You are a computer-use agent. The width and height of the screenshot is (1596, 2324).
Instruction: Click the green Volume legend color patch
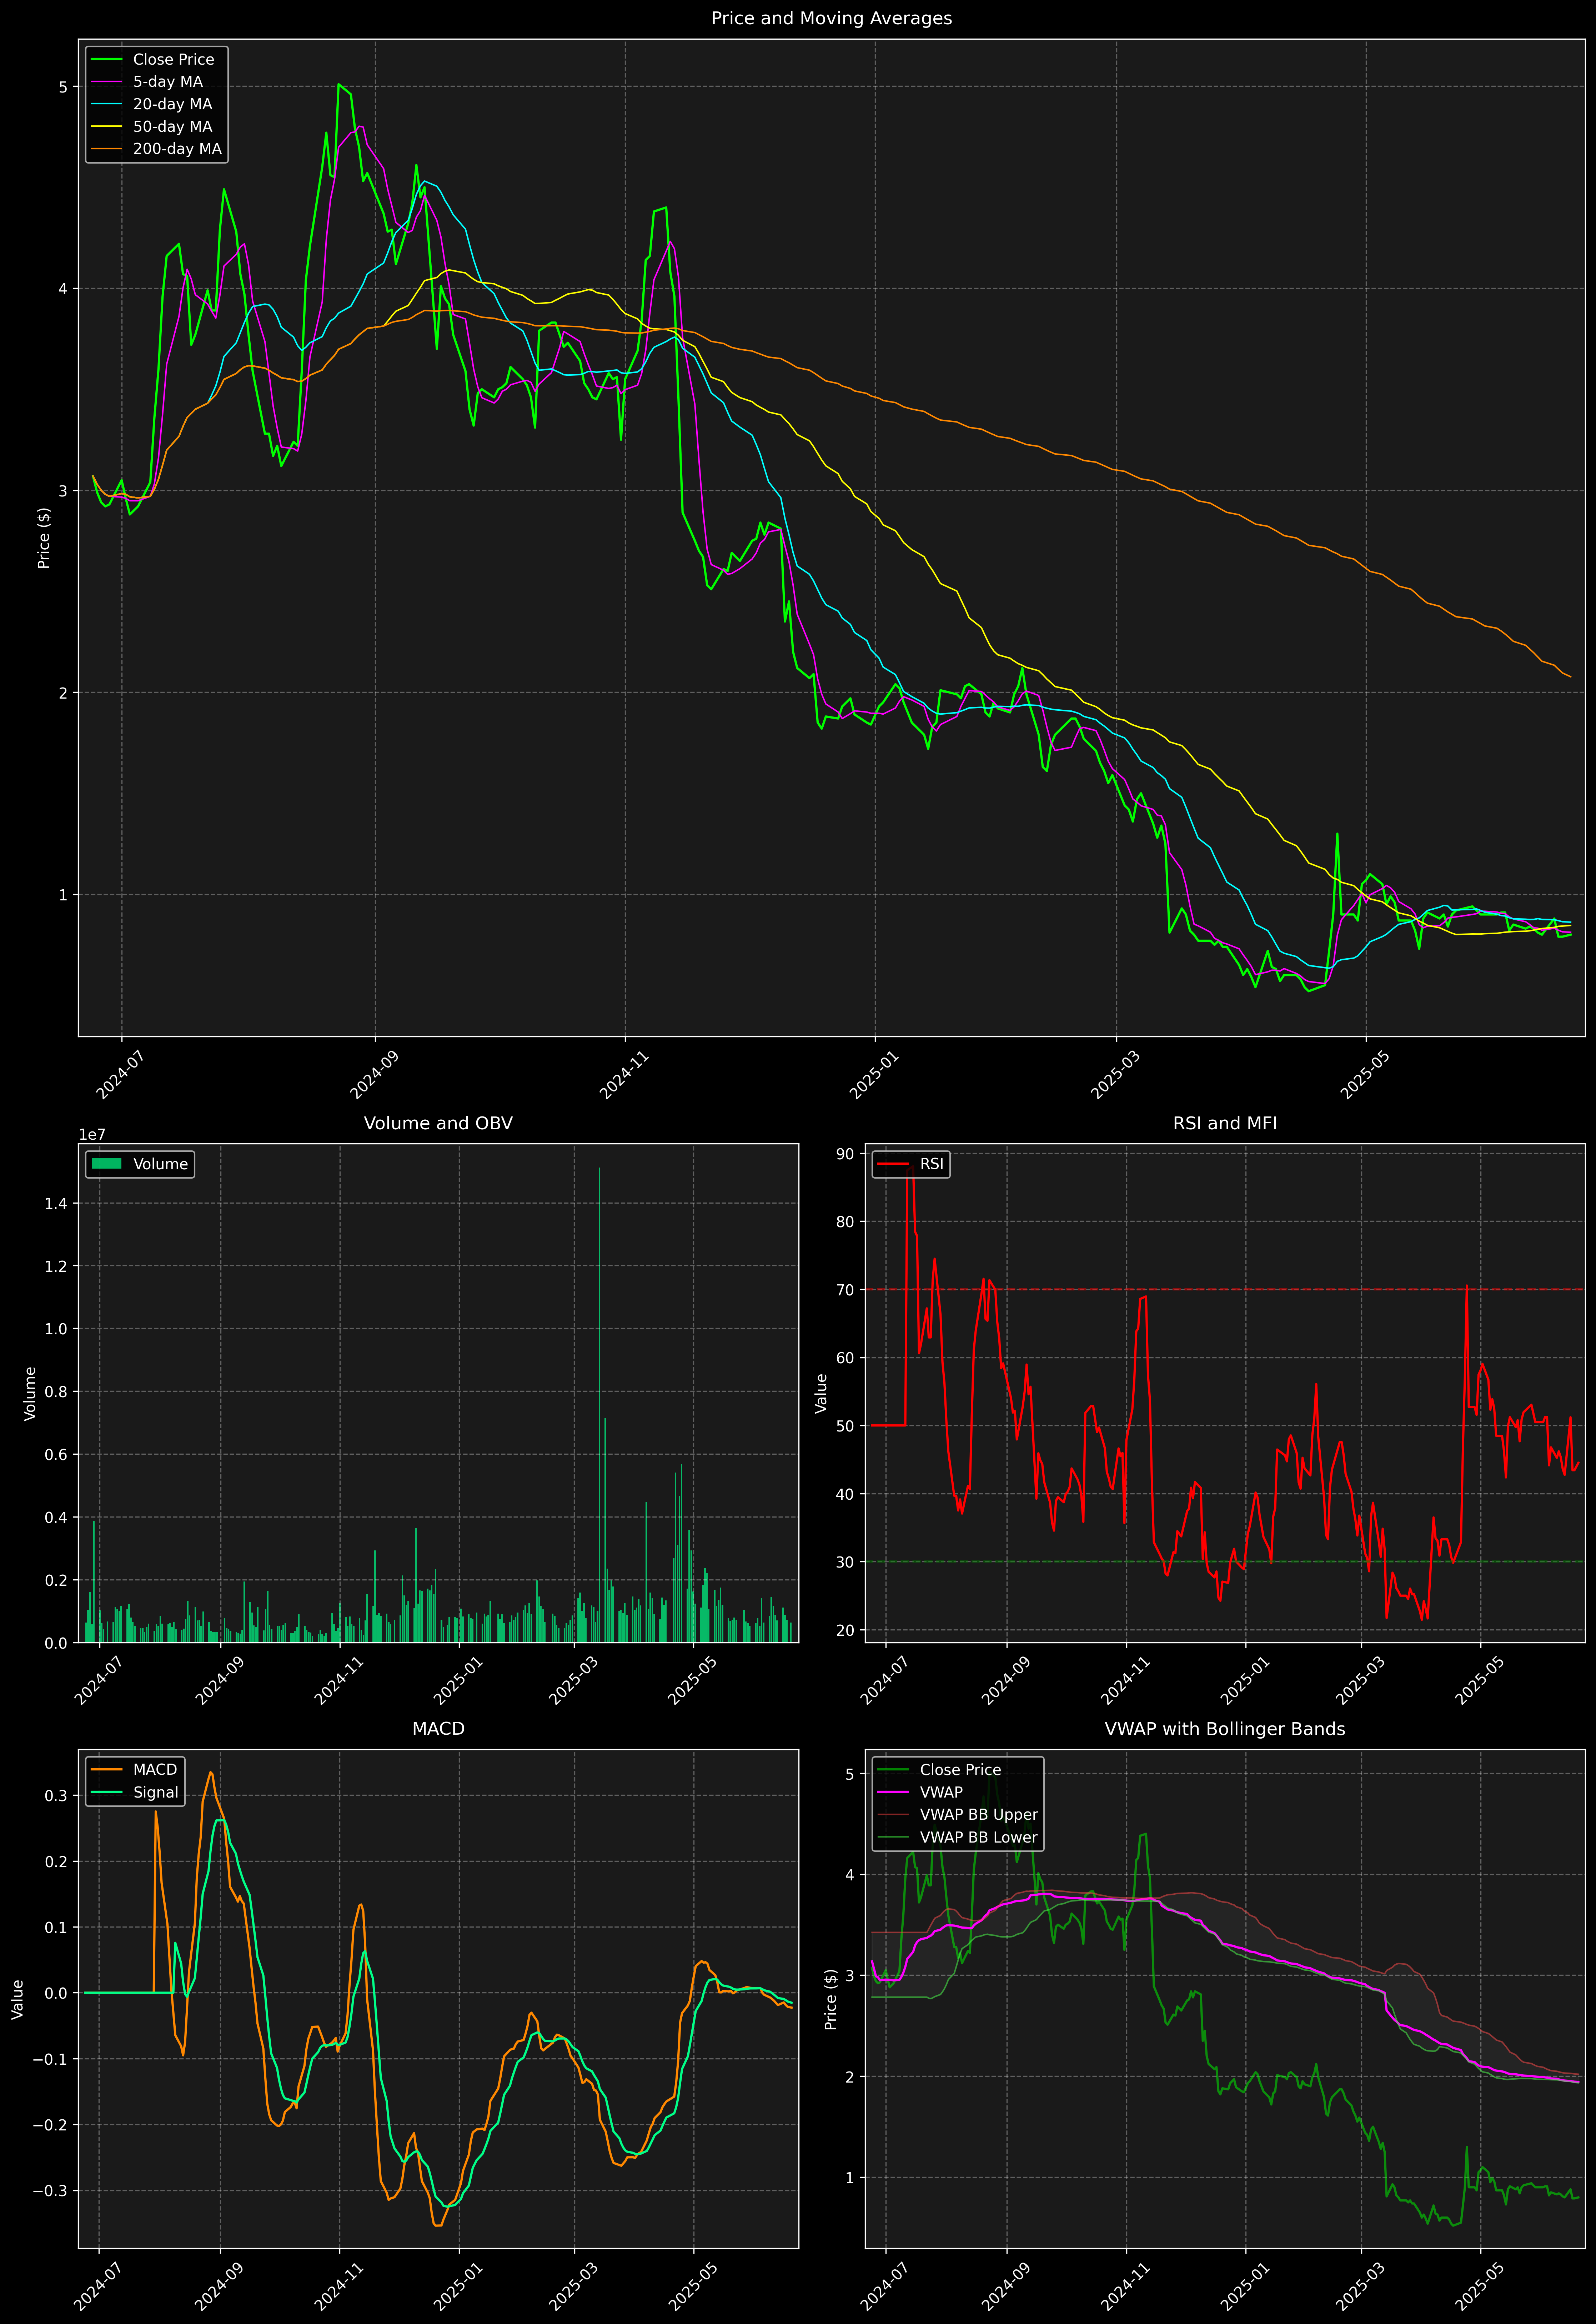pyautogui.click(x=107, y=1164)
